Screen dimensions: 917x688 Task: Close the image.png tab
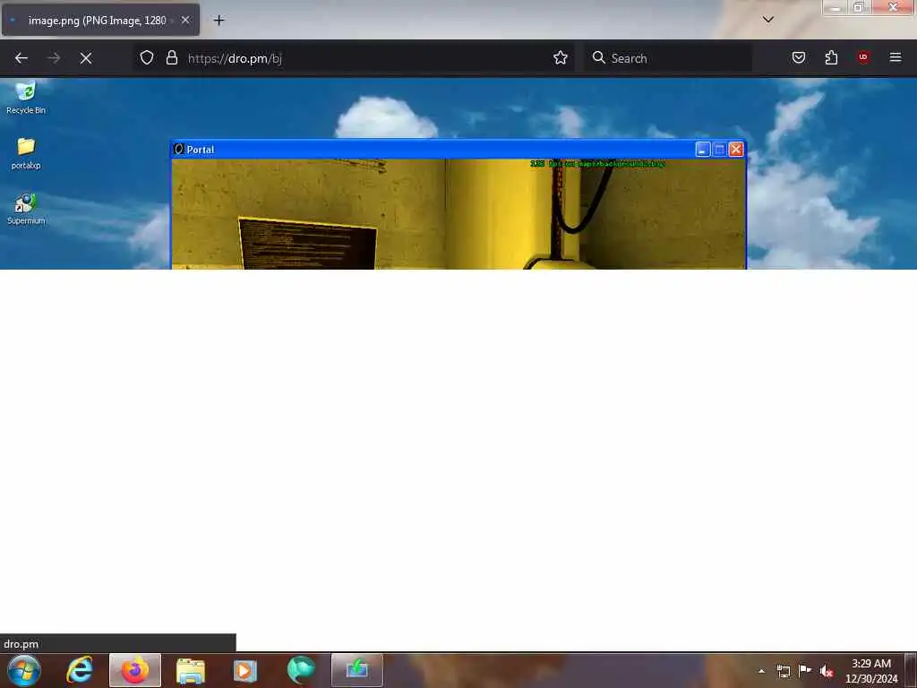185,20
